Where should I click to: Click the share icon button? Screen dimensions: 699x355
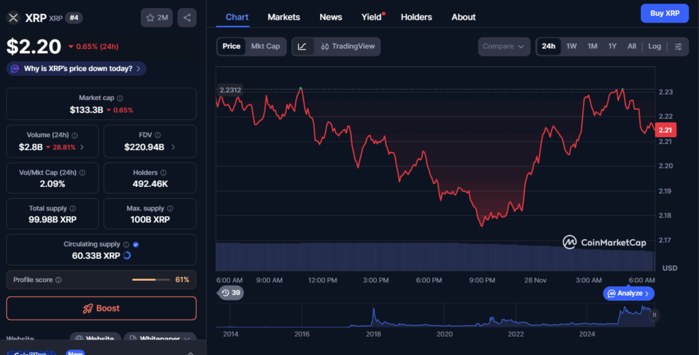pos(187,18)
